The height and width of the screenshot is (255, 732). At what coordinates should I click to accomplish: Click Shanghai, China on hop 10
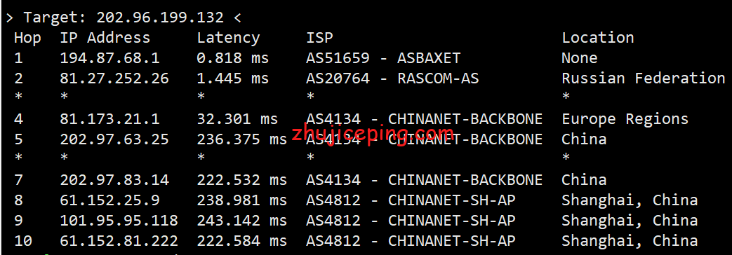click(x=630, y=242)
